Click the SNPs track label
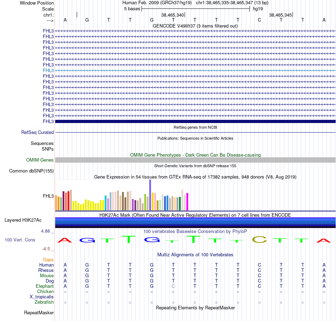The height and width of the screenshot is (321, 336). point(48,149)
